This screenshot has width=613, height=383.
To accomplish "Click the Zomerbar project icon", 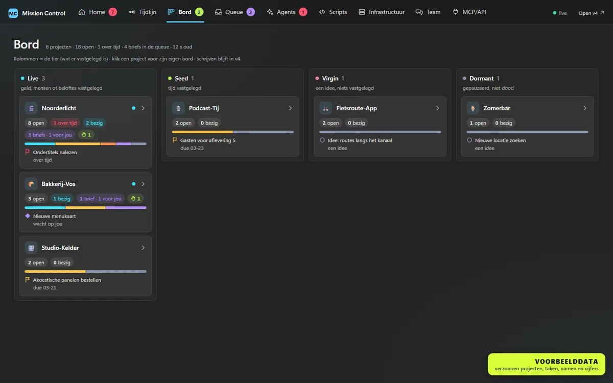I will 473,108.
